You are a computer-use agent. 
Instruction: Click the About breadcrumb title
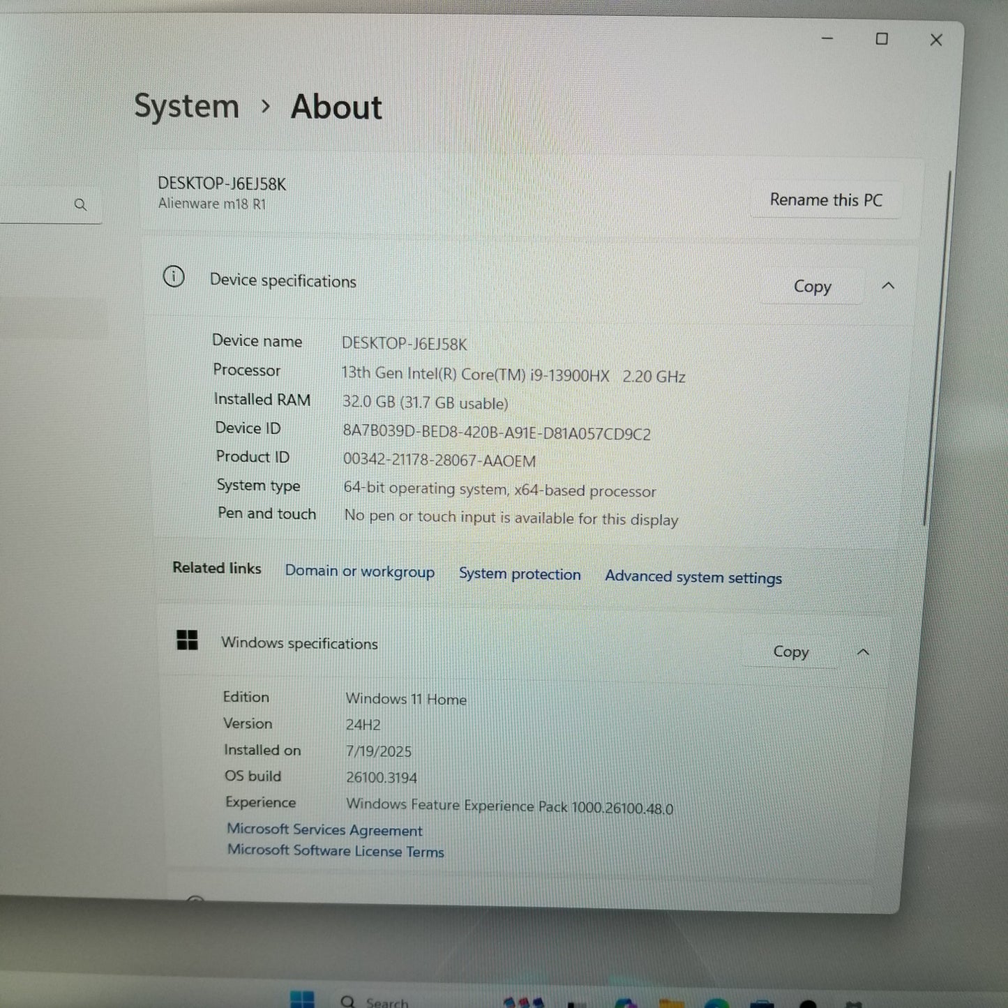(x=336, y=107)
